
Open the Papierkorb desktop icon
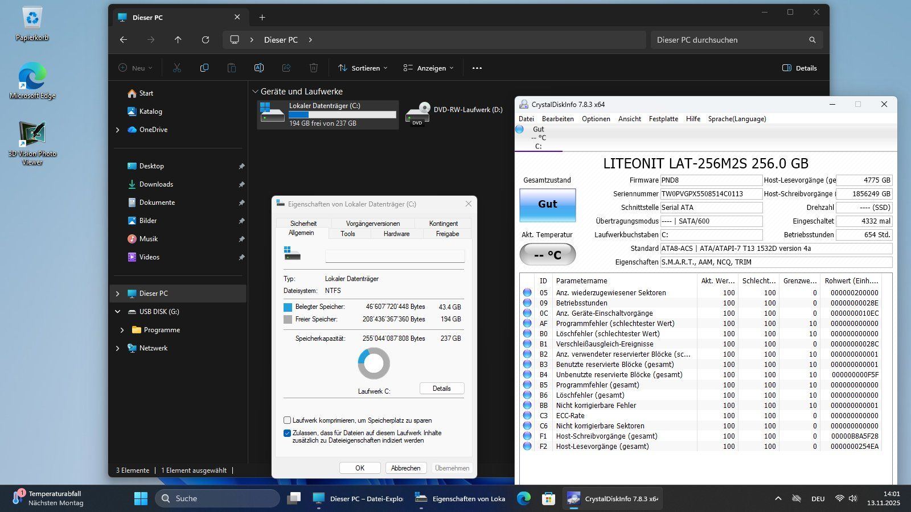click(x=32, y=24)
